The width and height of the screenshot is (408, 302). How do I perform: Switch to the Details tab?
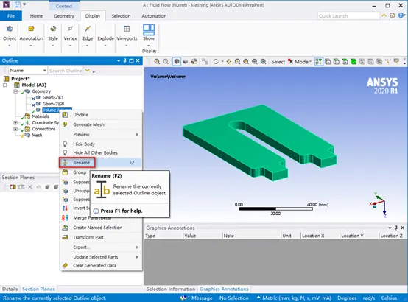pyautogui.click(x=10, y=289)
